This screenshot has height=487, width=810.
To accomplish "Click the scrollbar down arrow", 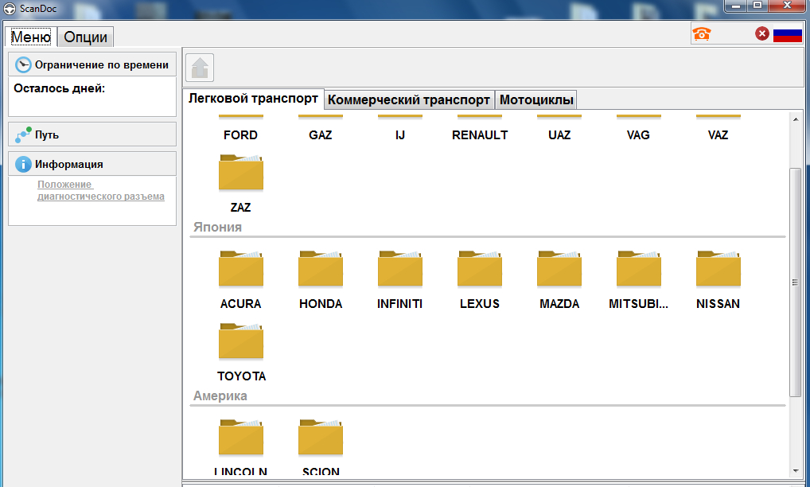I will pyautogui.click(x=796, y=471).
